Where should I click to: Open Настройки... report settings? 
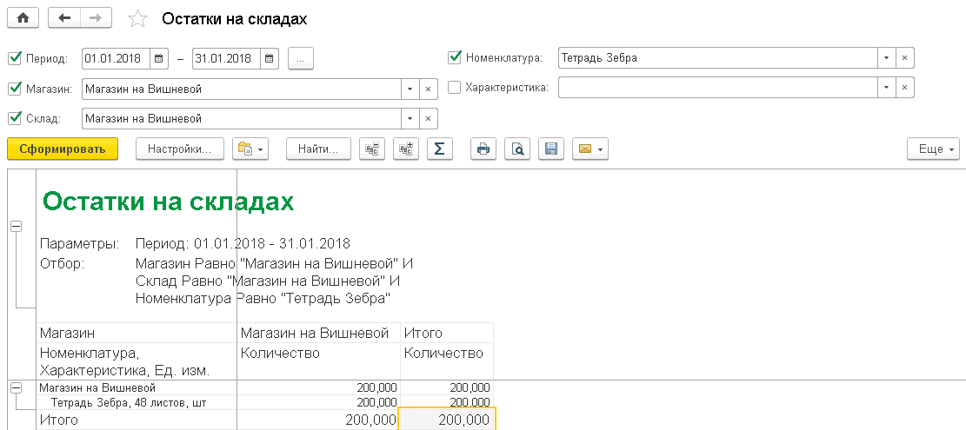tap(179, 149)
